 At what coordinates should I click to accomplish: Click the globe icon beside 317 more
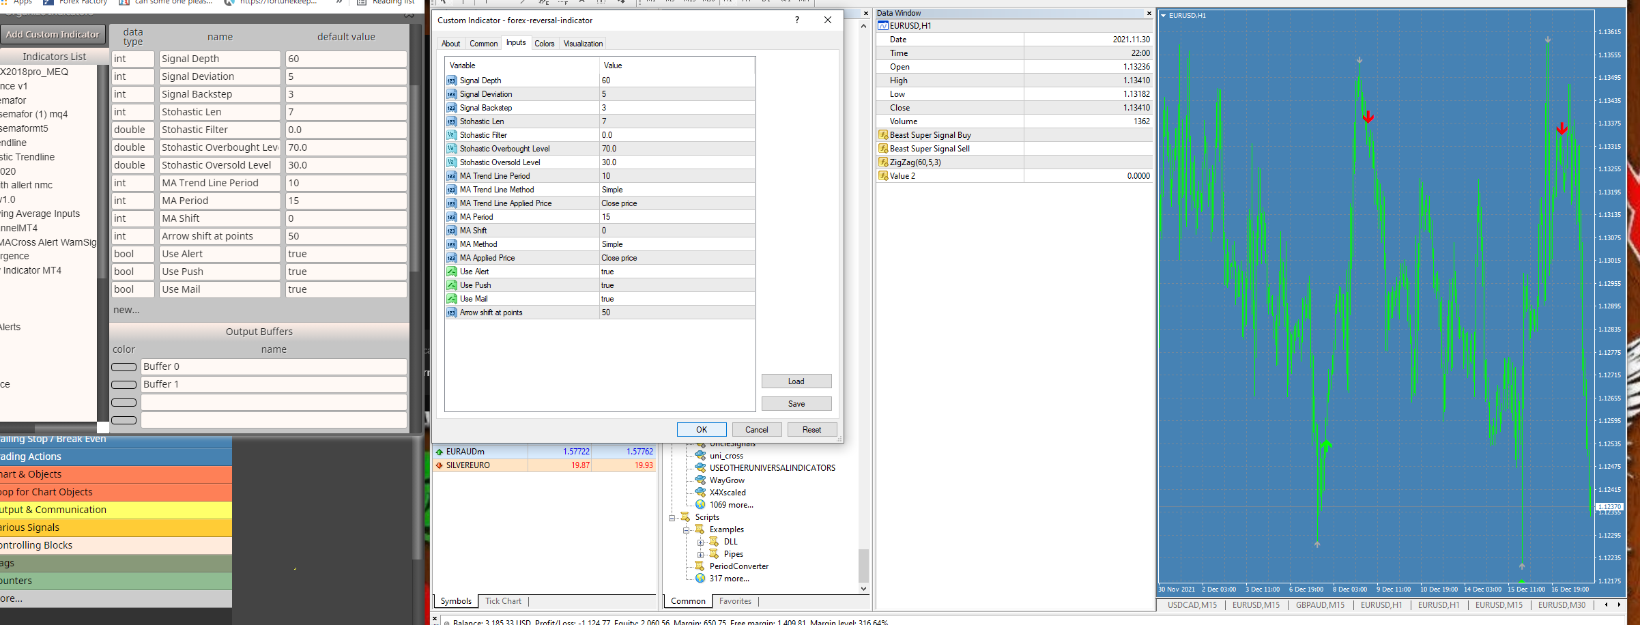click(700, 578)
